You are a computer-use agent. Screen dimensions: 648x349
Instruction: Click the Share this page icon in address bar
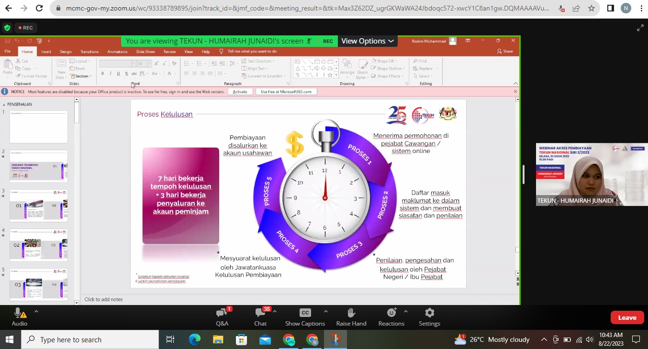click(x=576, y=8)
